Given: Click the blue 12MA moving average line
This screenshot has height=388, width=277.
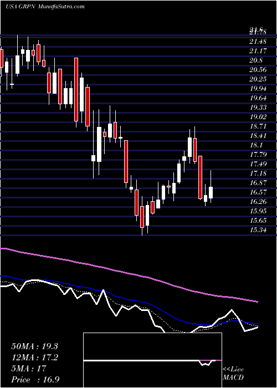Looking at the screenshot, I should pos(129,300).
